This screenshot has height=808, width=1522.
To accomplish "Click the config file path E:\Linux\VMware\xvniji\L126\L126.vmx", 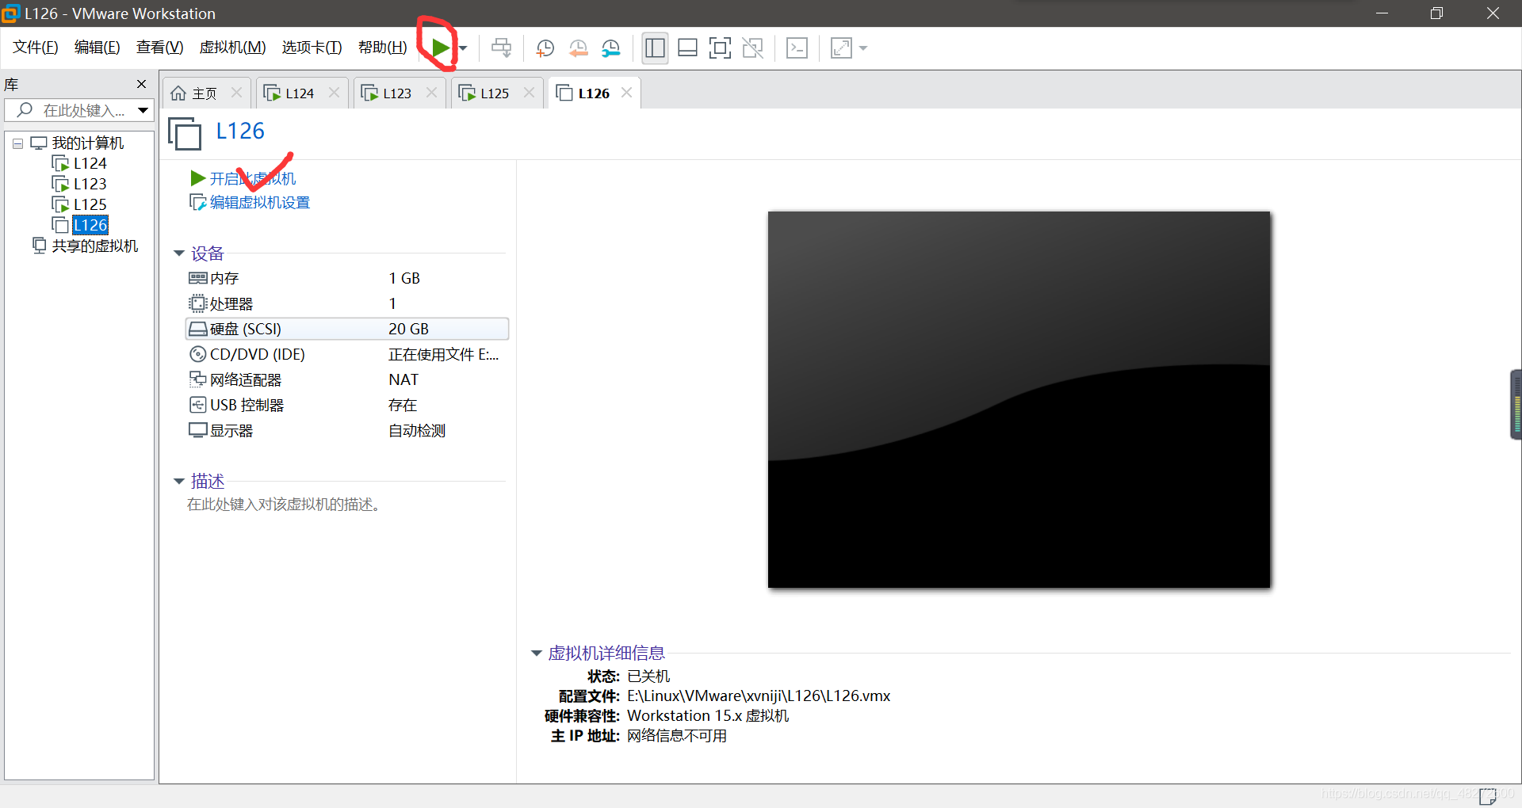I will tap(759, 696).
